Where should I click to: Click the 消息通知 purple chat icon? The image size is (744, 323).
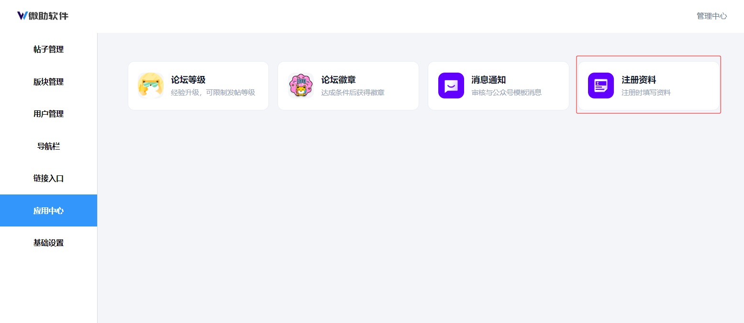pyautogui.click(x=451, y=86)
